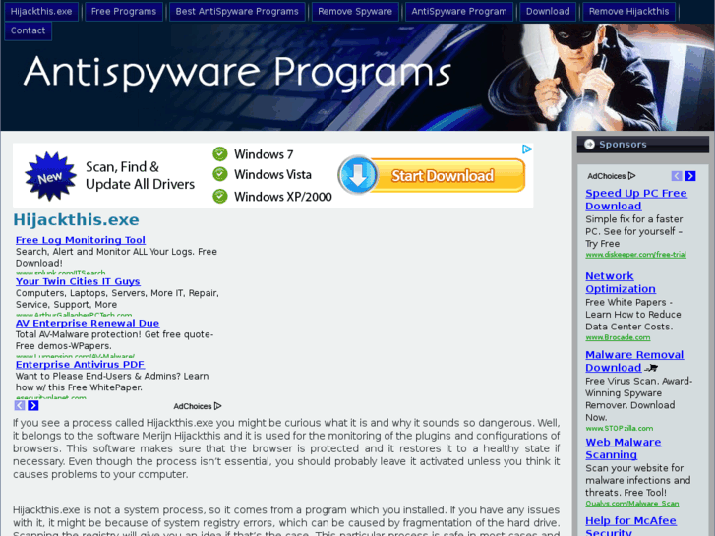Open the Contact navigation tab
Viewport: 715px width, 536px height.
click(x=28, y=31)
